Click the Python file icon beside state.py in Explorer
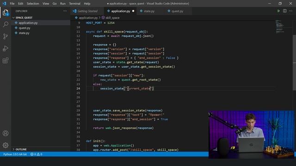The image size is (296, 166). pos(16,33)
